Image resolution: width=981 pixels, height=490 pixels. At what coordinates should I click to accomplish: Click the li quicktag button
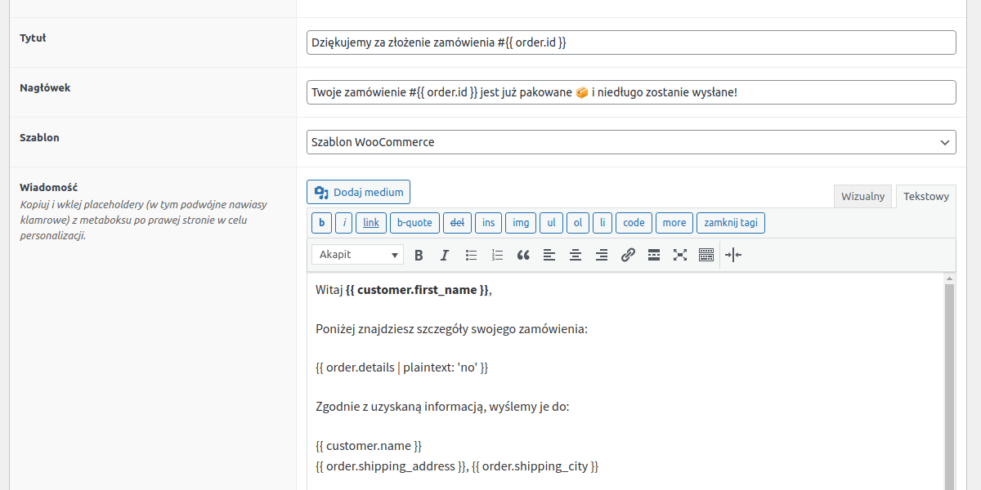click(602, 222)
